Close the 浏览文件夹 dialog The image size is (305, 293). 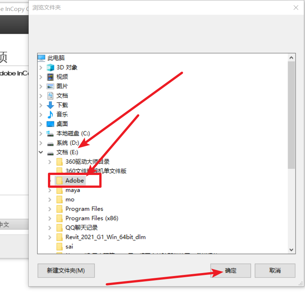tap(296, 8)
